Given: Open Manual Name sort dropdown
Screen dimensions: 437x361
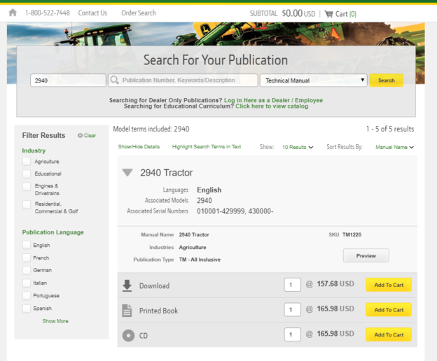Looking at the screenshot, I should click(394, 147).
